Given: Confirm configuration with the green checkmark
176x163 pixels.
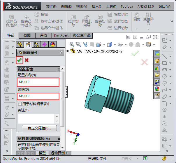Looking at the screenshot, I should point(19,60).
